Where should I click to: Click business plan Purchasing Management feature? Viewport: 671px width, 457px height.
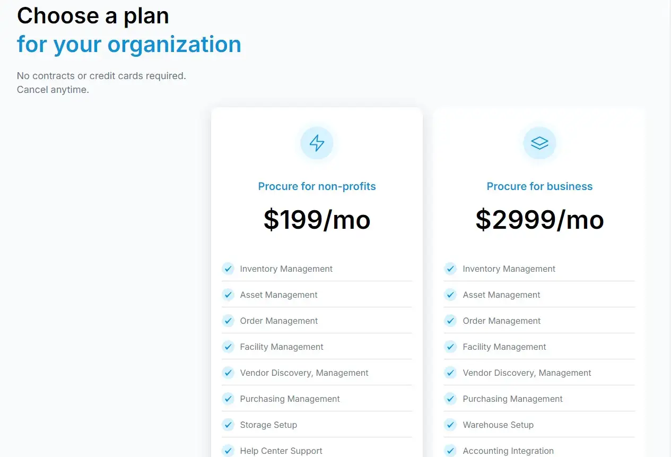[512, 399]
